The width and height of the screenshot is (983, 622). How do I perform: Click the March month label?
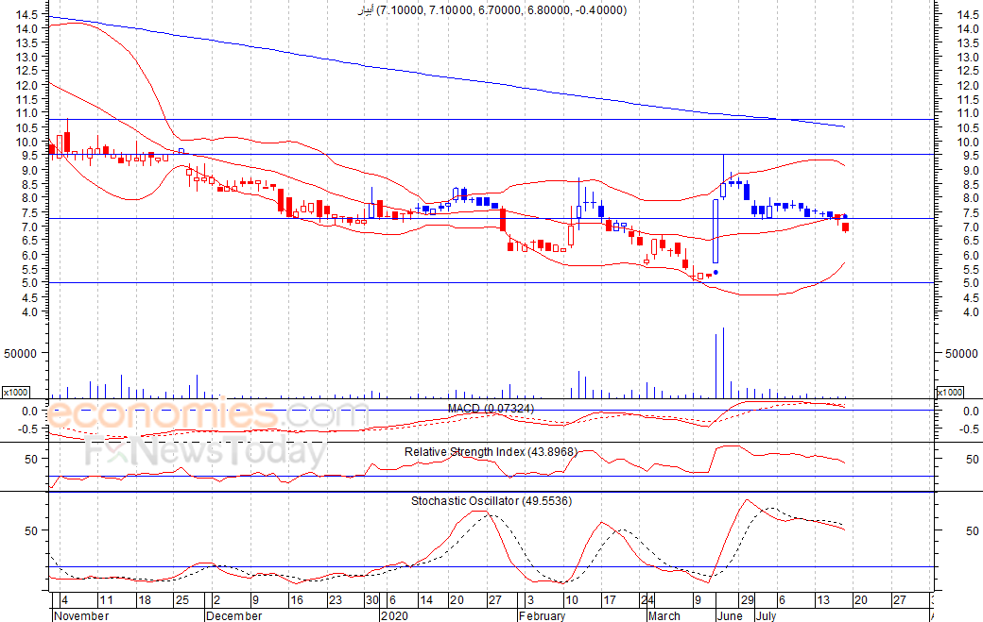coord(664,615)
